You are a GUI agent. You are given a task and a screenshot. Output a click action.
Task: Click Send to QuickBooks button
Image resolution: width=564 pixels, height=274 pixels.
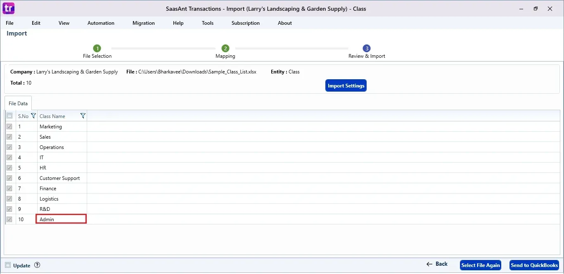pos(534,265)
